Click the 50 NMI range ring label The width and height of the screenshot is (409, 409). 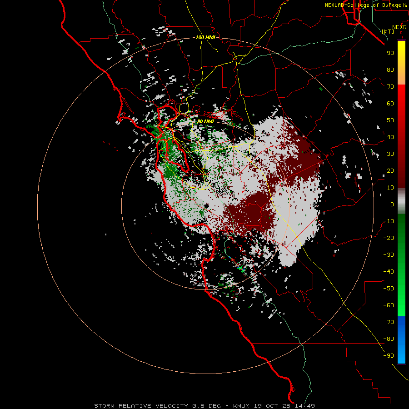click(205, 121)
